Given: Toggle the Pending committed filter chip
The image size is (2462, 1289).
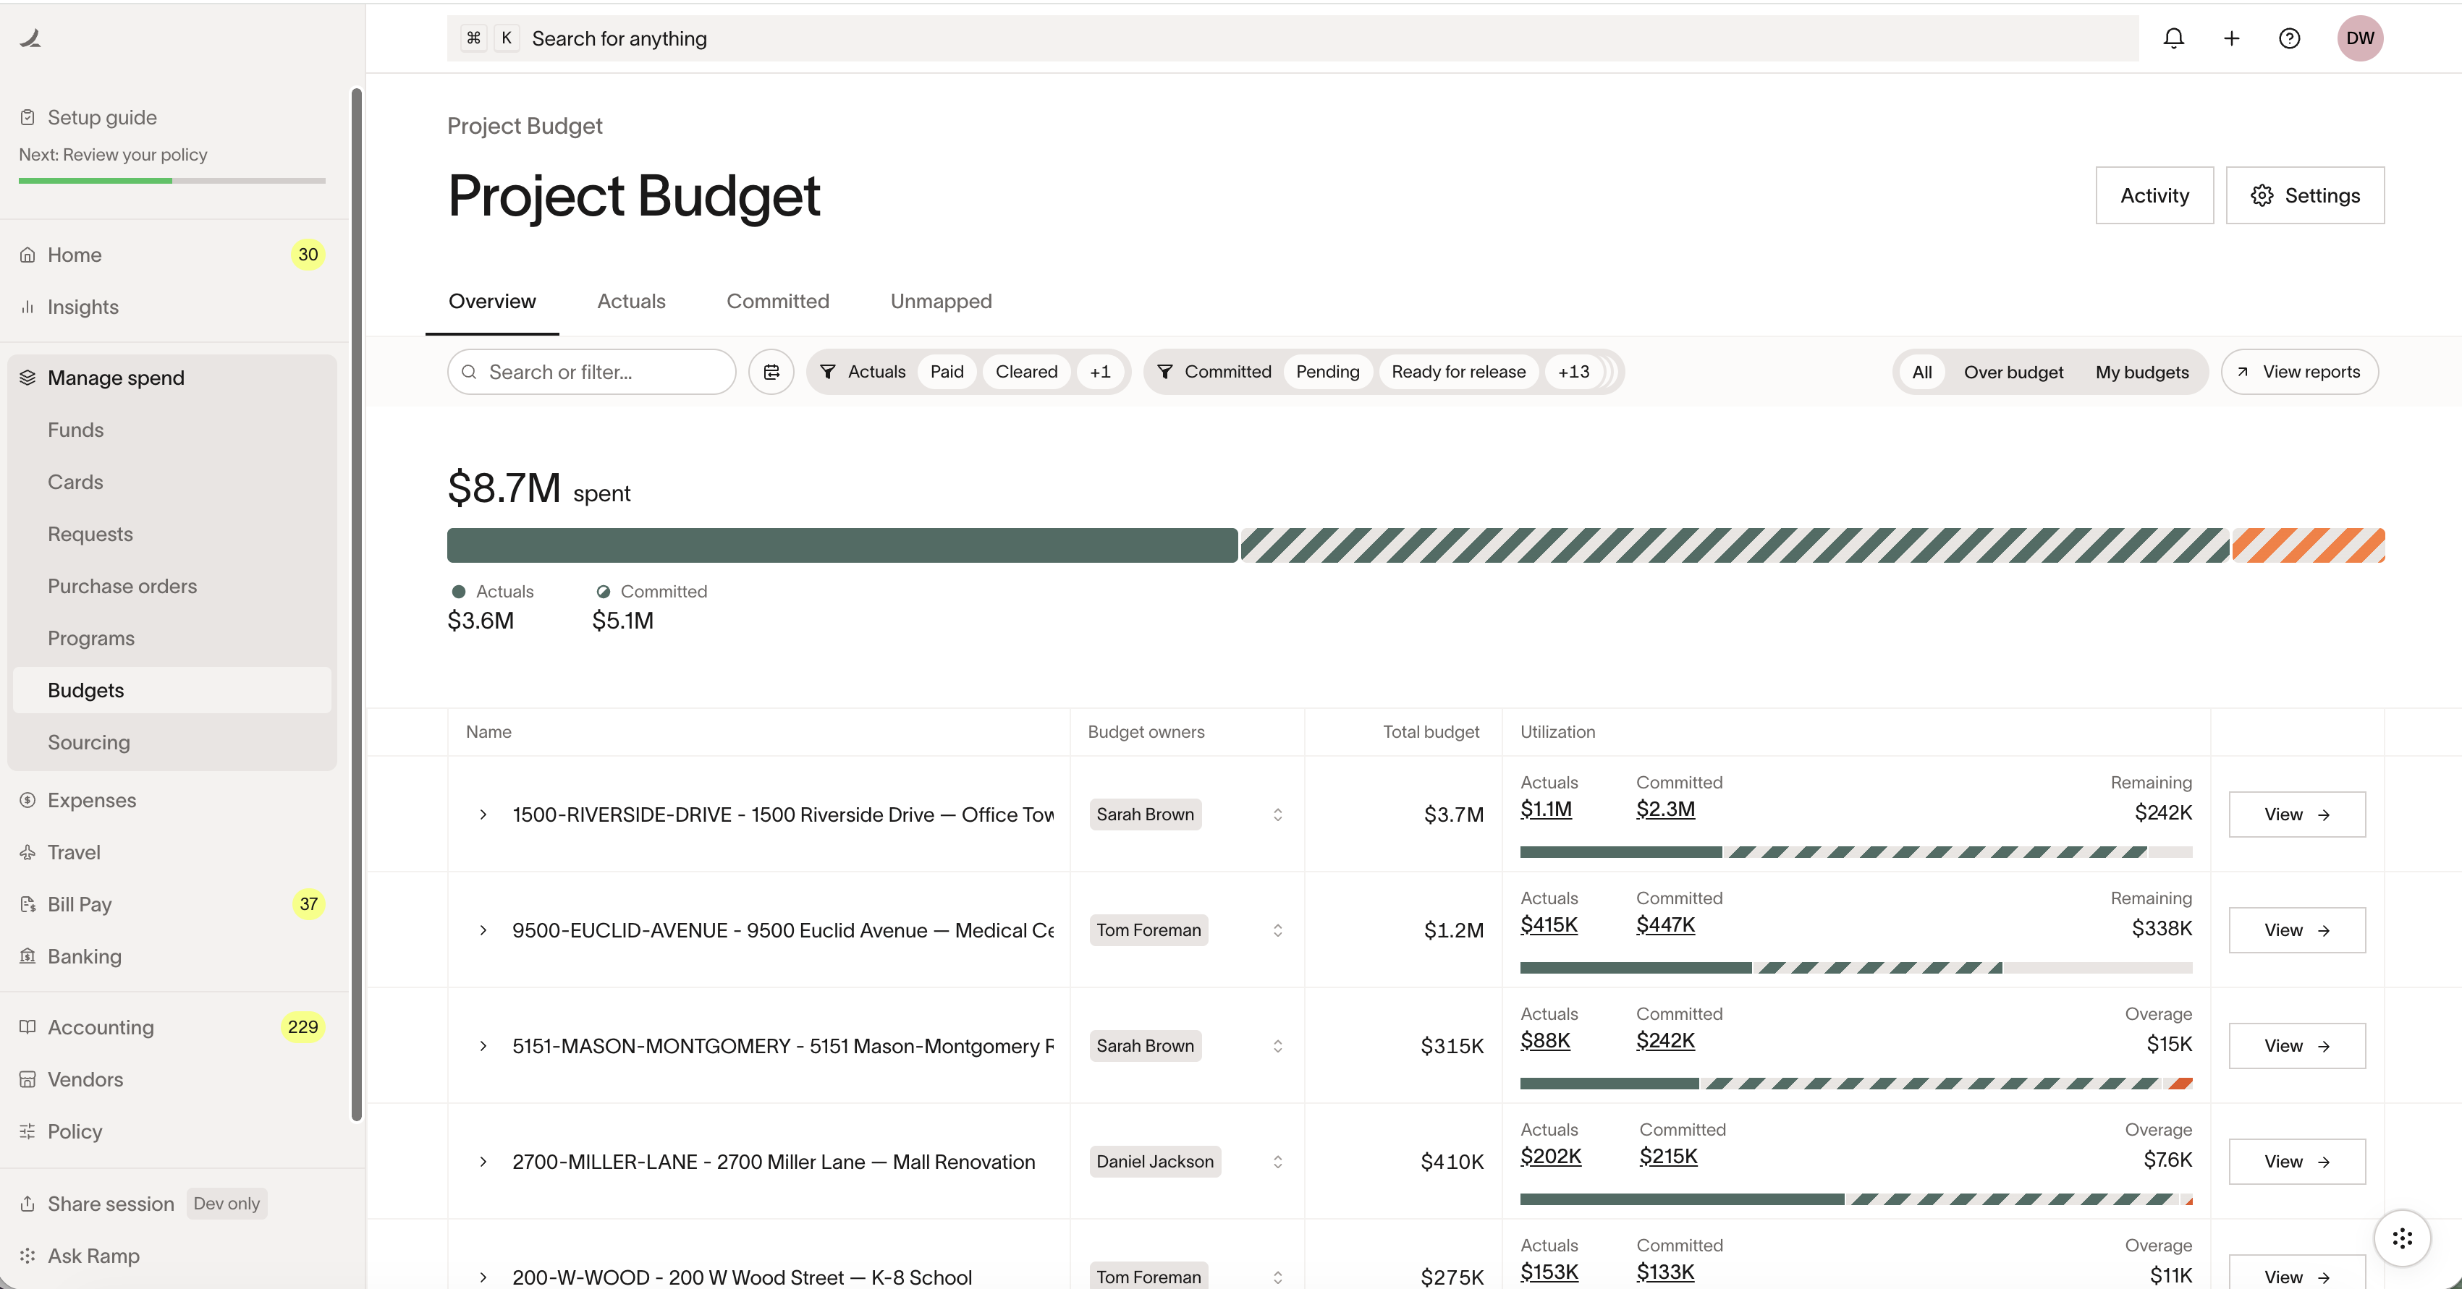Looking at the screenshot, I should coord(1327,372).
